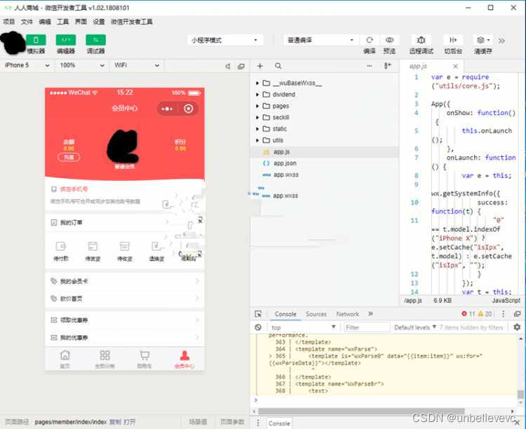Open the clear cache layers icon
This screenshot has width=526, height=429.
(480, 40)
